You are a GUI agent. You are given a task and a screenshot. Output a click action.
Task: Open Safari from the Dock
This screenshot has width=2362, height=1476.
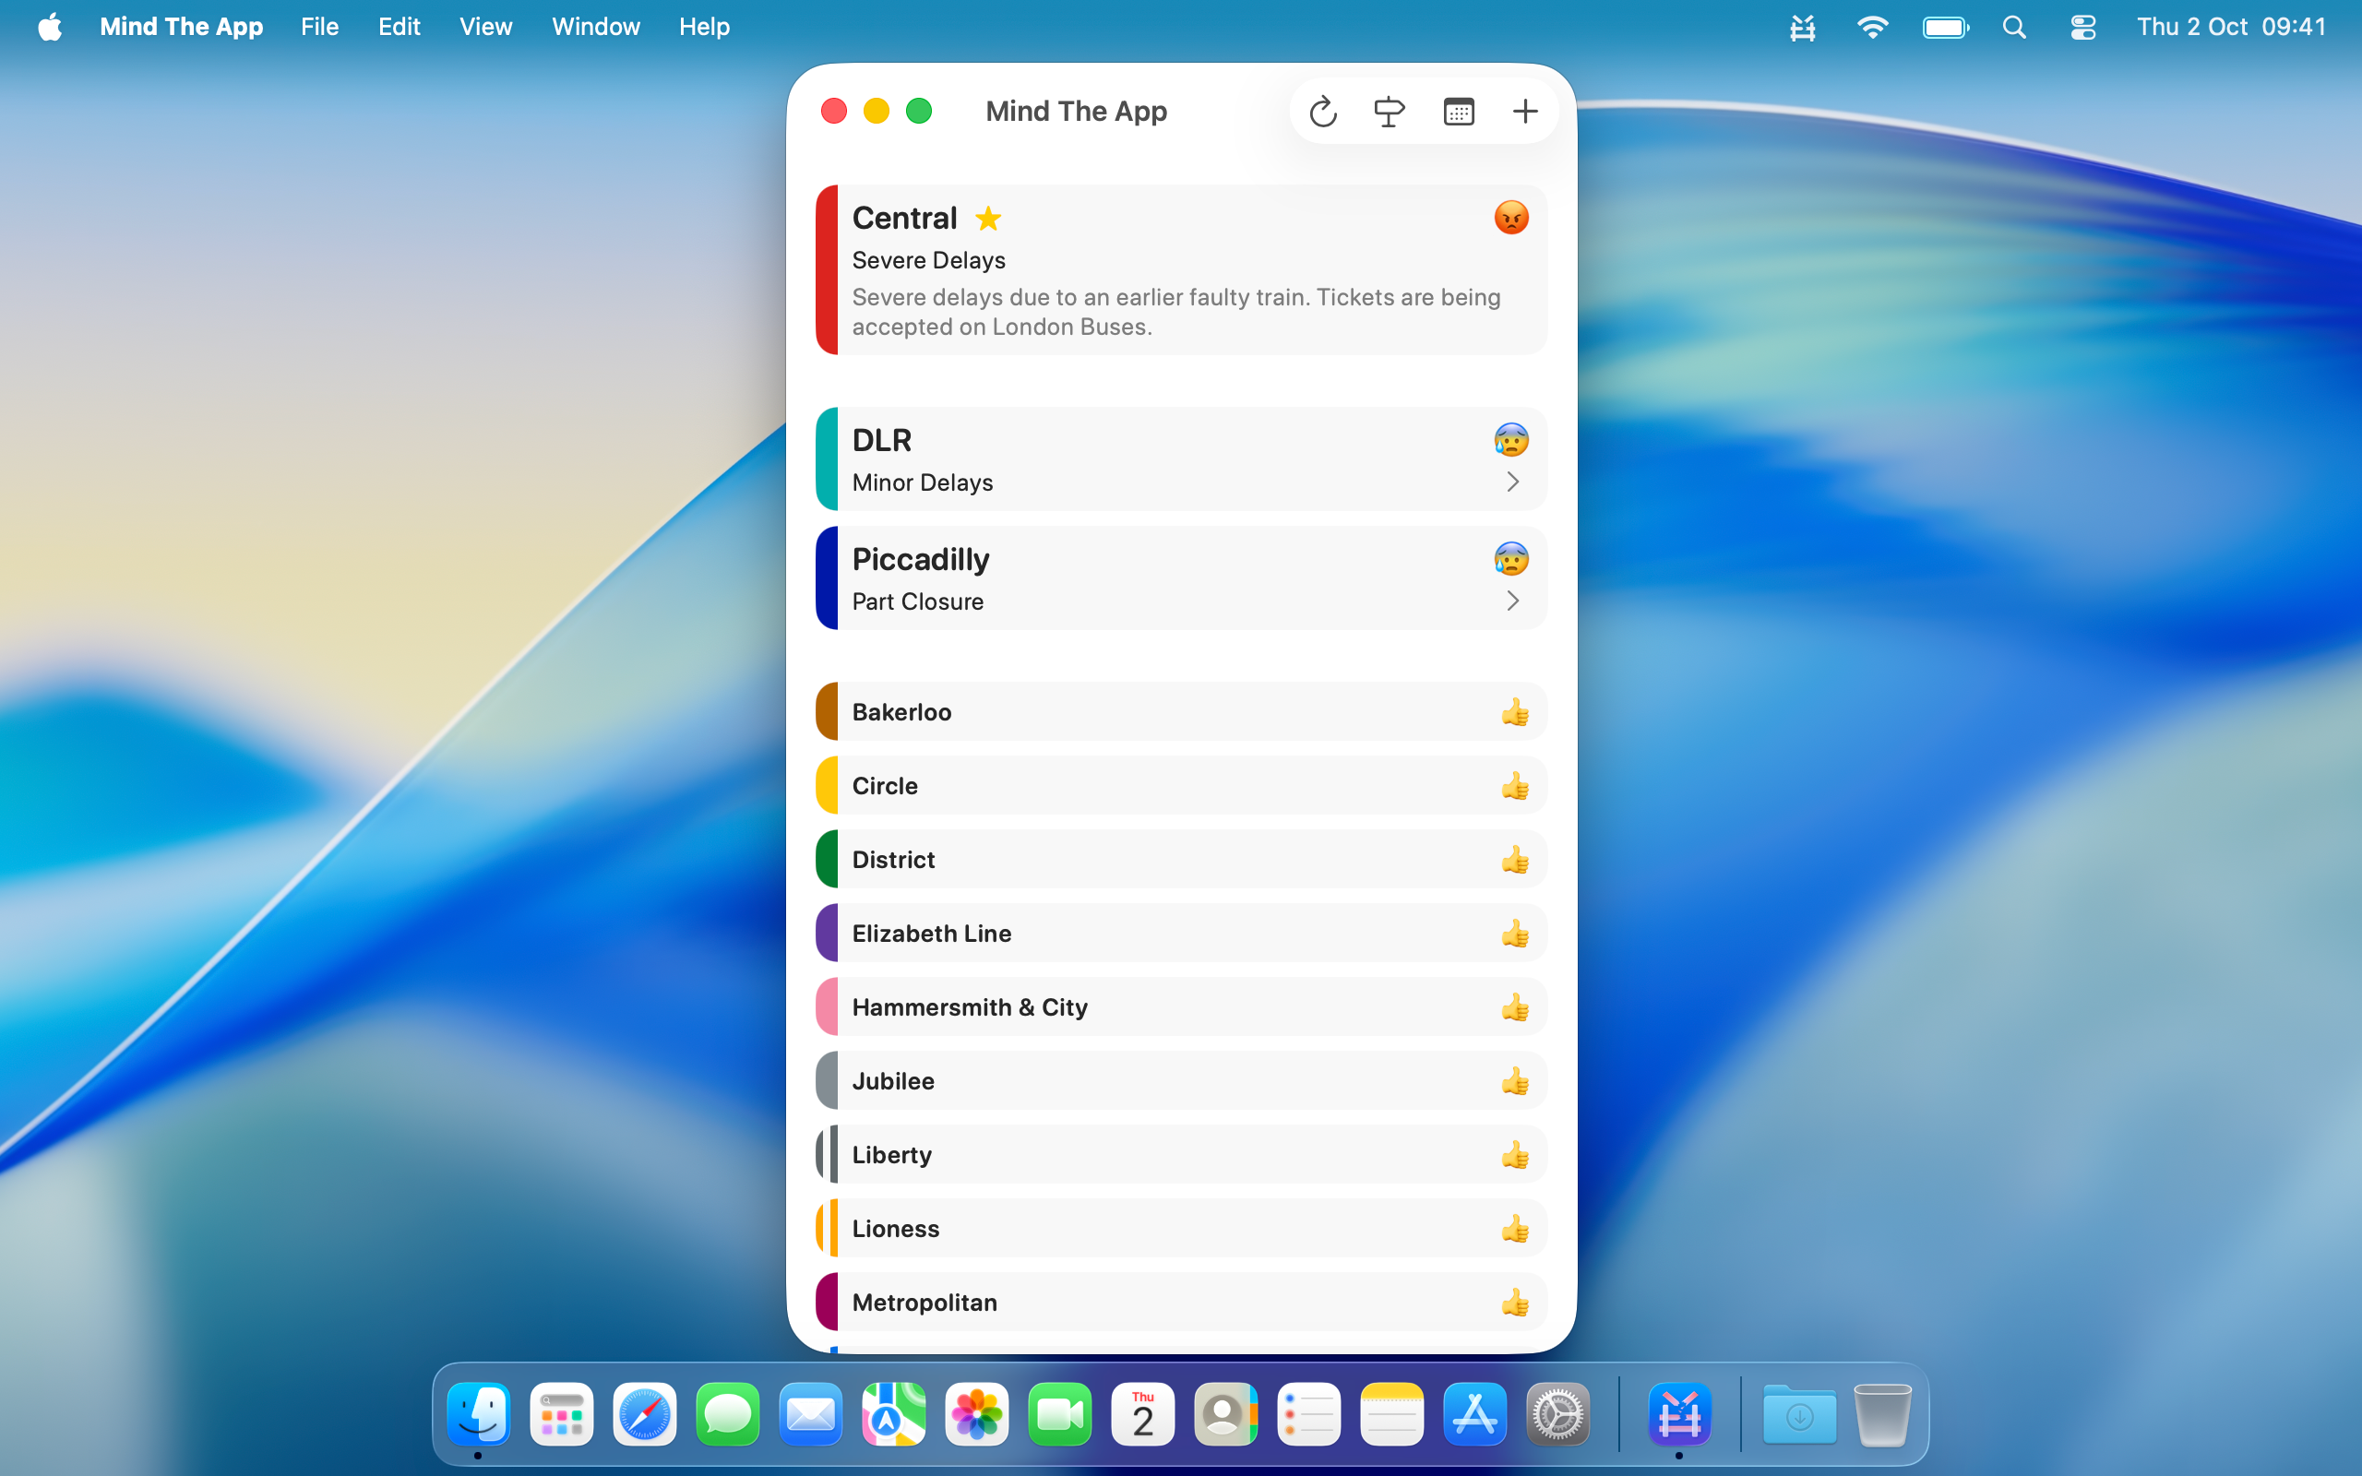tap(644, 1413)
